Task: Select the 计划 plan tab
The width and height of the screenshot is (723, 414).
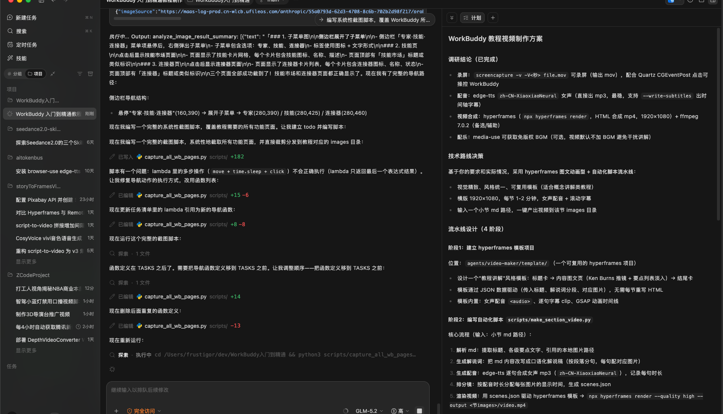Action: [x=472, y=18]
